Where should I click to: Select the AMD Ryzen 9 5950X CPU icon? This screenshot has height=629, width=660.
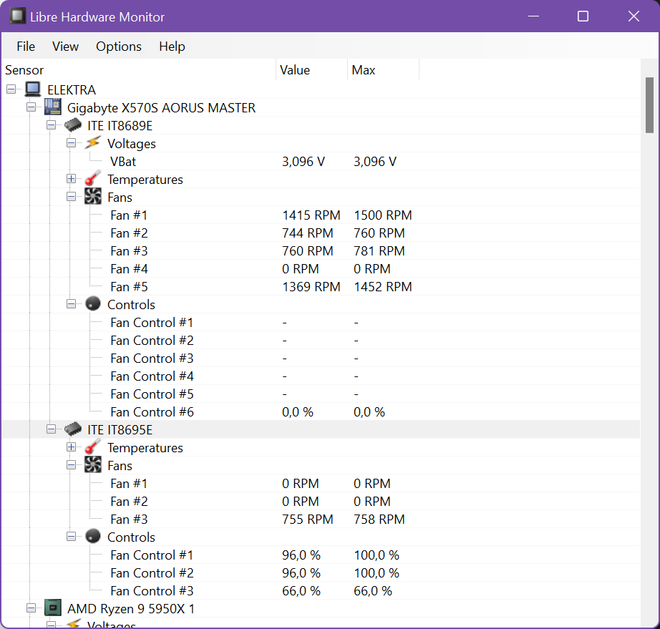52,608
